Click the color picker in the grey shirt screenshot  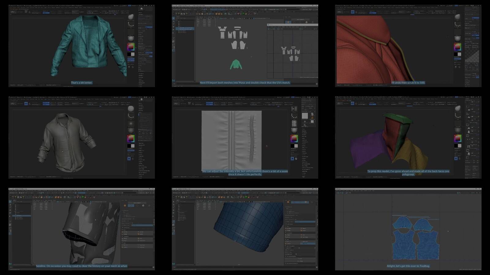pyautogui.click(x=131, y=139)
